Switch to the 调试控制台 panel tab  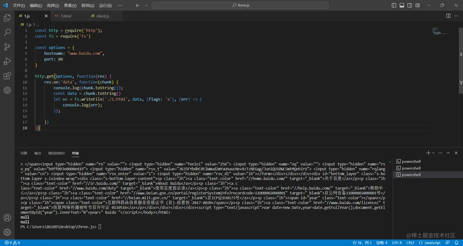pyautogui.click(x=57, y=153)
